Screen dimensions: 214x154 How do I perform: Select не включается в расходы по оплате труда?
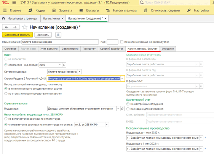pyautogui.click(x=6, y=119)
